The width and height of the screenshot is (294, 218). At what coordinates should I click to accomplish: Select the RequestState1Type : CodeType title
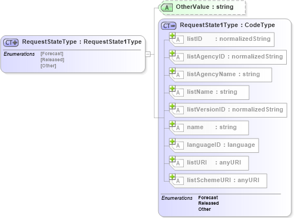pyautogui.click(x=228, y=25)
